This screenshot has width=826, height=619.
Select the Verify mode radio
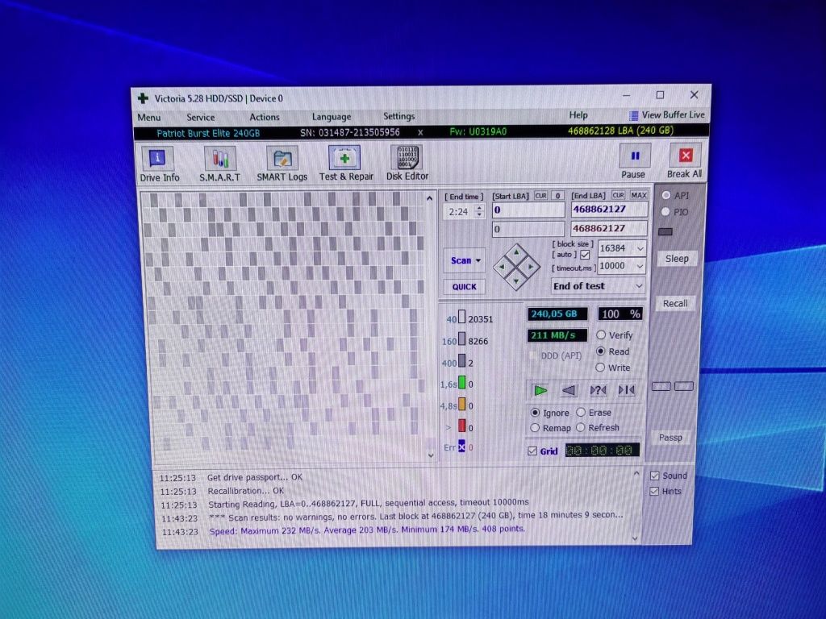click(x=600, y=334)
